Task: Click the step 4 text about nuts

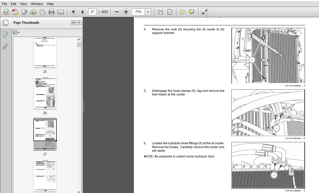Action: 188,31
